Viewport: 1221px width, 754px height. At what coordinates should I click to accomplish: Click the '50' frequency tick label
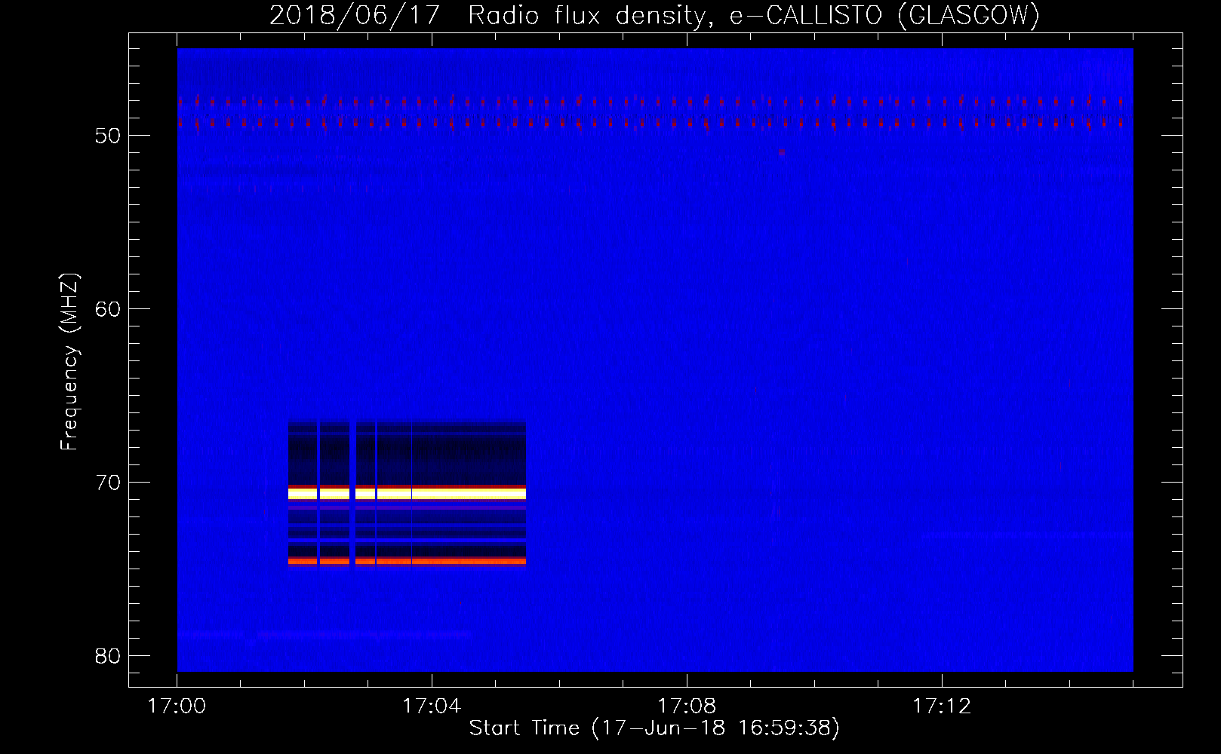click(108, 136)
